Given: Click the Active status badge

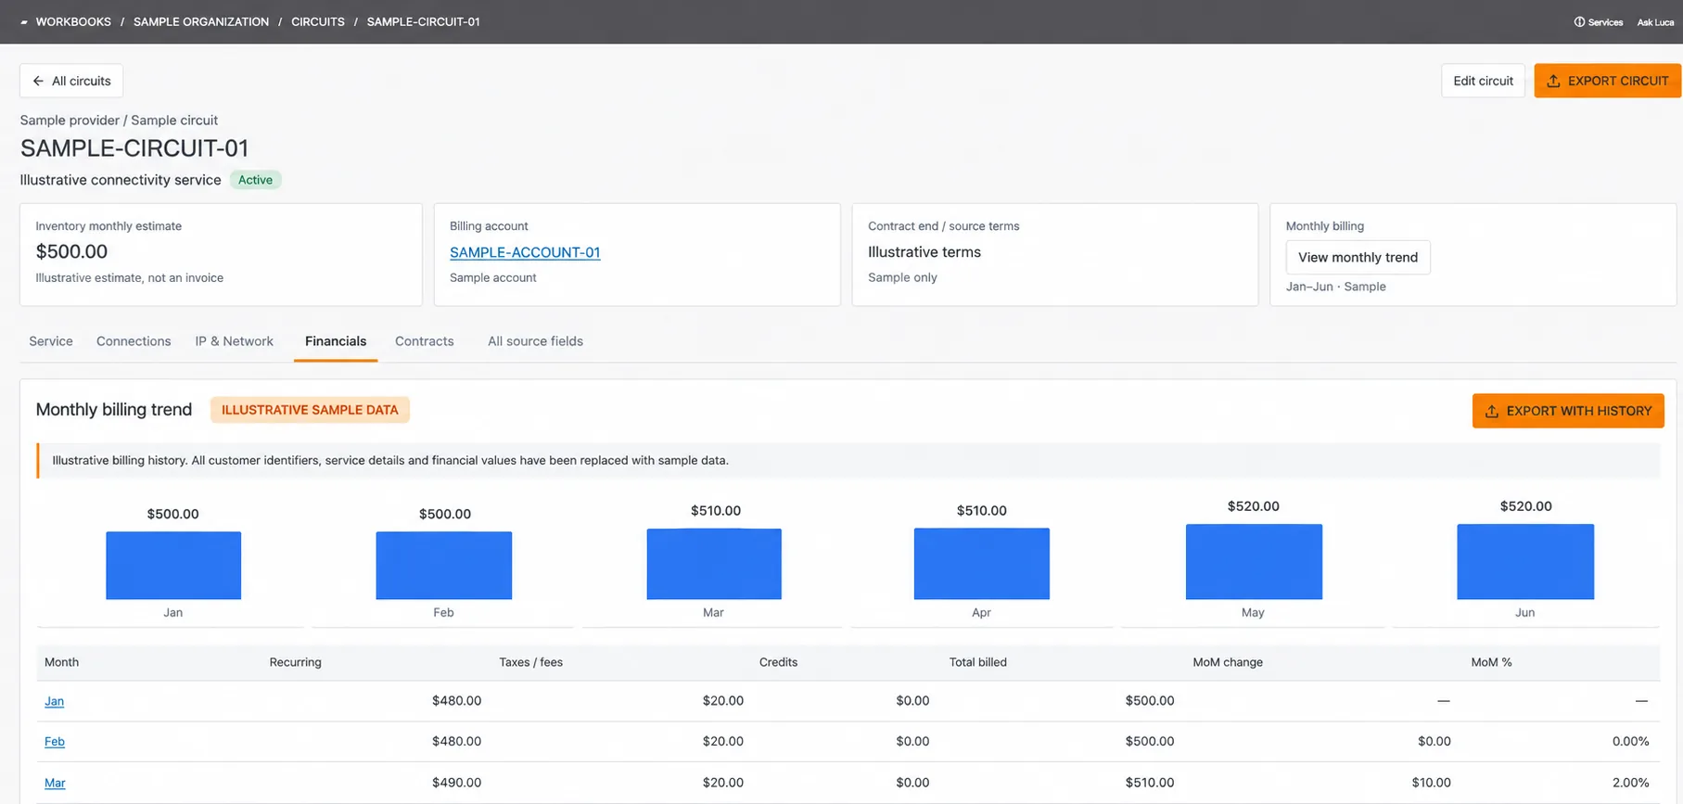Looking at the screenshot, I should (x=255, y=180).
